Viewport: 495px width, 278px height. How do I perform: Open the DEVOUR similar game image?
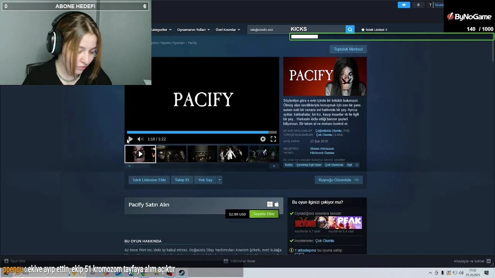[x=311, y=223]
